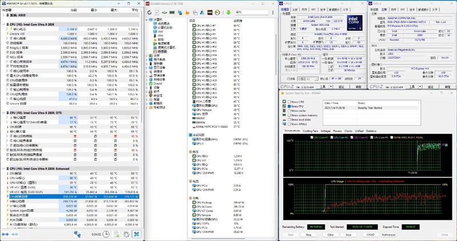Open tools dropdown arrow in left CPU-Z window
This screenshot has width=457, height=241.
331,87
